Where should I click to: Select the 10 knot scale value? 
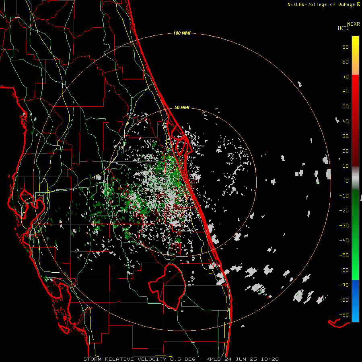(x=346, y=166)
